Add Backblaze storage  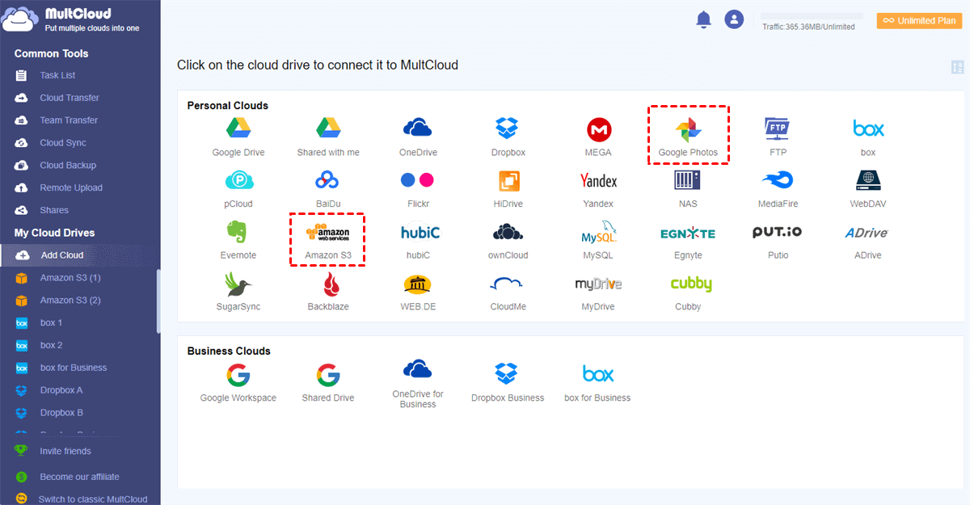[x=328, y=291]
